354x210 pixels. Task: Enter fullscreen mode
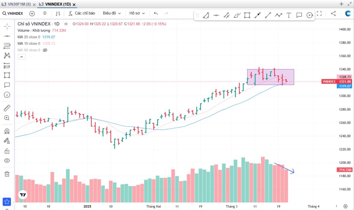click(319, 13)
